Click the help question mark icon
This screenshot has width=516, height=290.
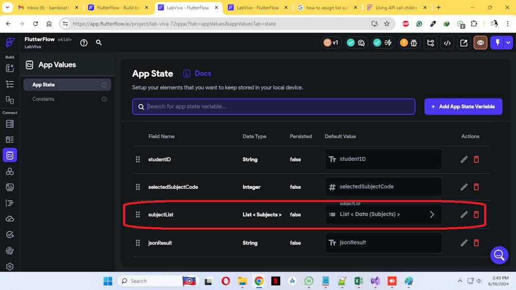tap(84, 43)
